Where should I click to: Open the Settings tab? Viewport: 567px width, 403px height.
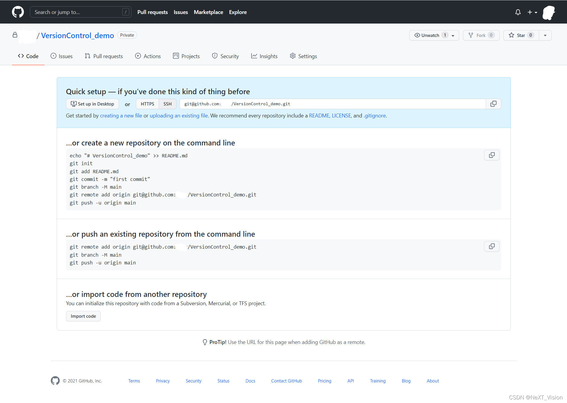point(304,56)
